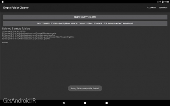Tap the Android home circle button
170x106 pixels.
point(85,103)
